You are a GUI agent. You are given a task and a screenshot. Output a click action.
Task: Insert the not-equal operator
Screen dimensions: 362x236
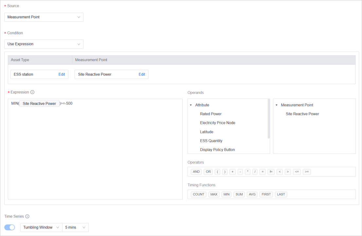coord(271,172)
